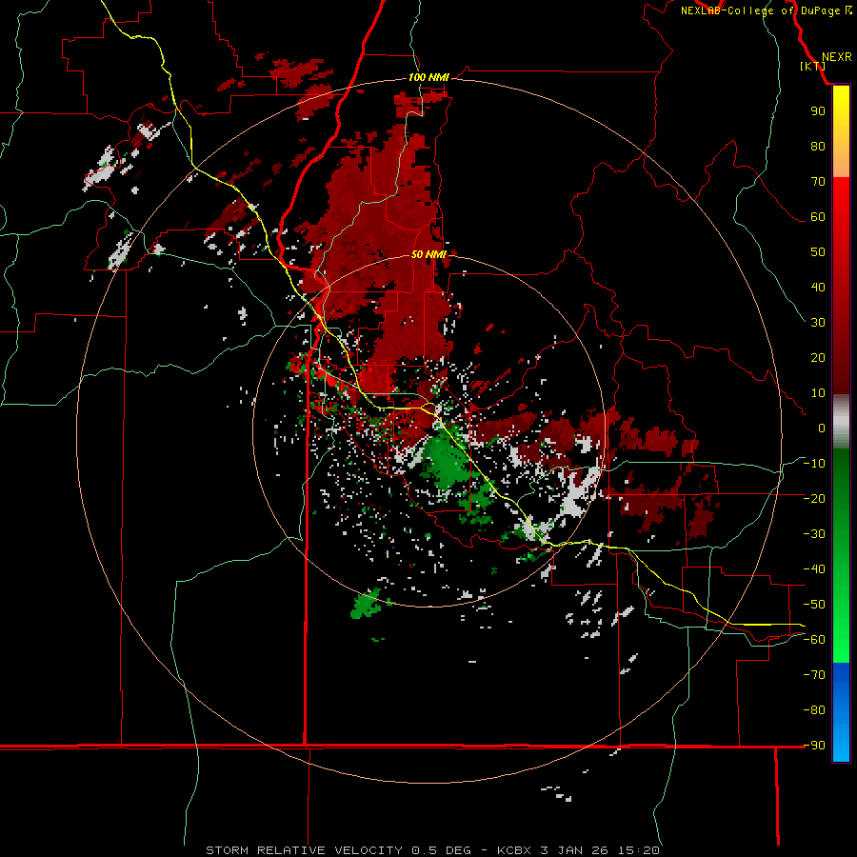Click the KCBX radar site identifier
857x857 pixels.
(x=514, y=850)
